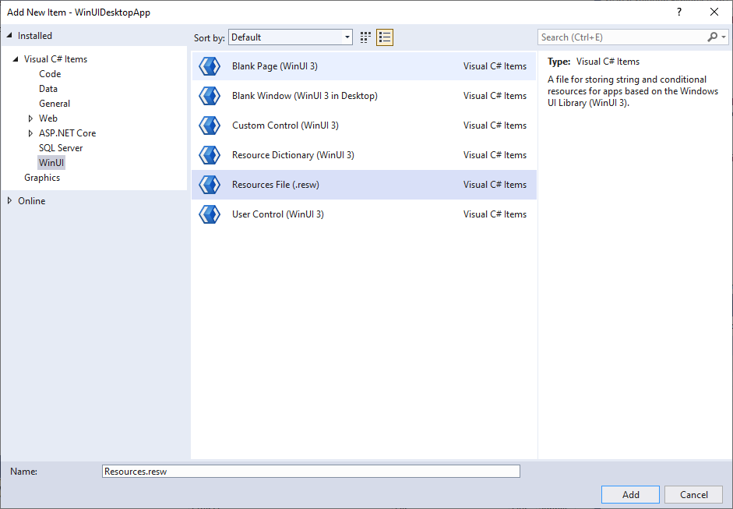The height and width of the screenshot is (509, 733).
Task: Click the search magnifier icon
Action: [712, 37]
